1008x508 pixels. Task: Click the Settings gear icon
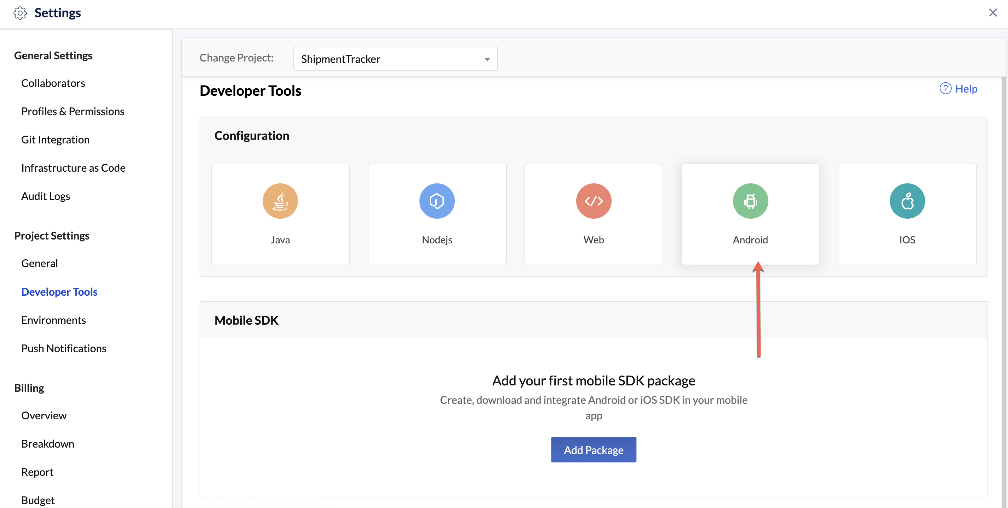tap(20, 13)
